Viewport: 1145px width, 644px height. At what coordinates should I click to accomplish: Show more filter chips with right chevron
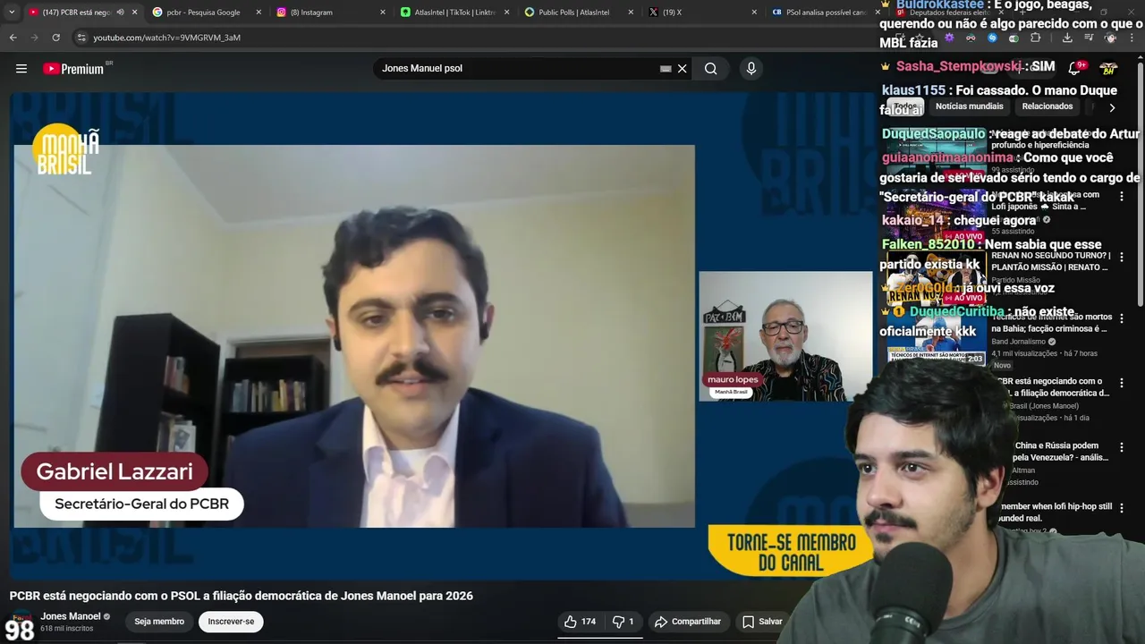click(1112, 107)
